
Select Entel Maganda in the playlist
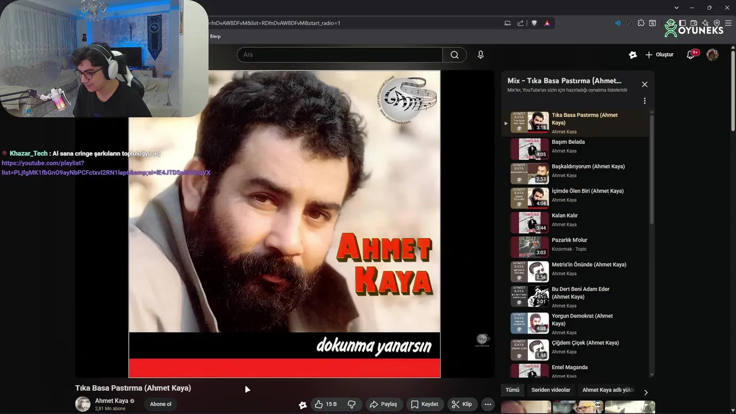(575, 370)
